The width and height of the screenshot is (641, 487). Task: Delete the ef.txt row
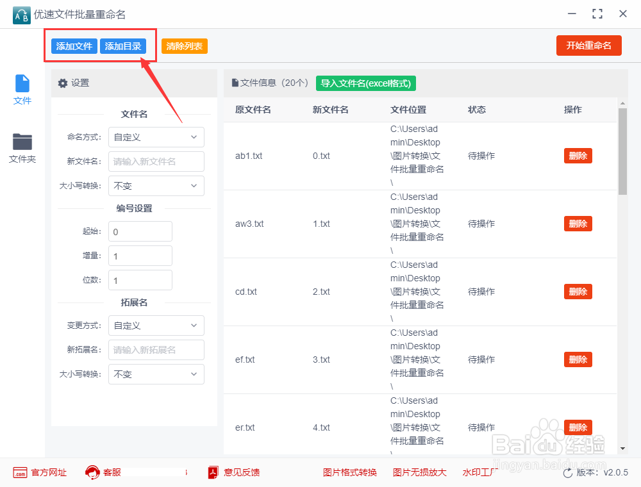578,359
